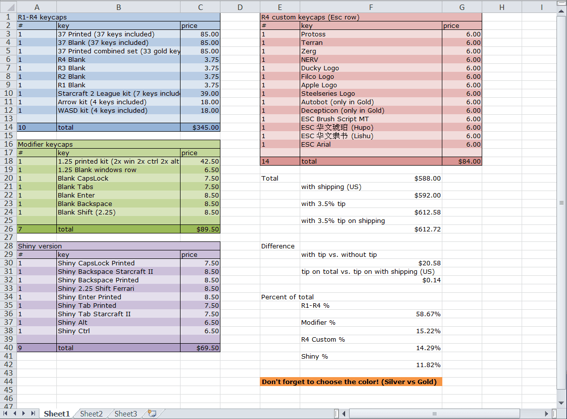Viewport: 567px width, 419px height.
Task: Click the Select All corner button
Action: pyautogui.click(x=8, y=7)
